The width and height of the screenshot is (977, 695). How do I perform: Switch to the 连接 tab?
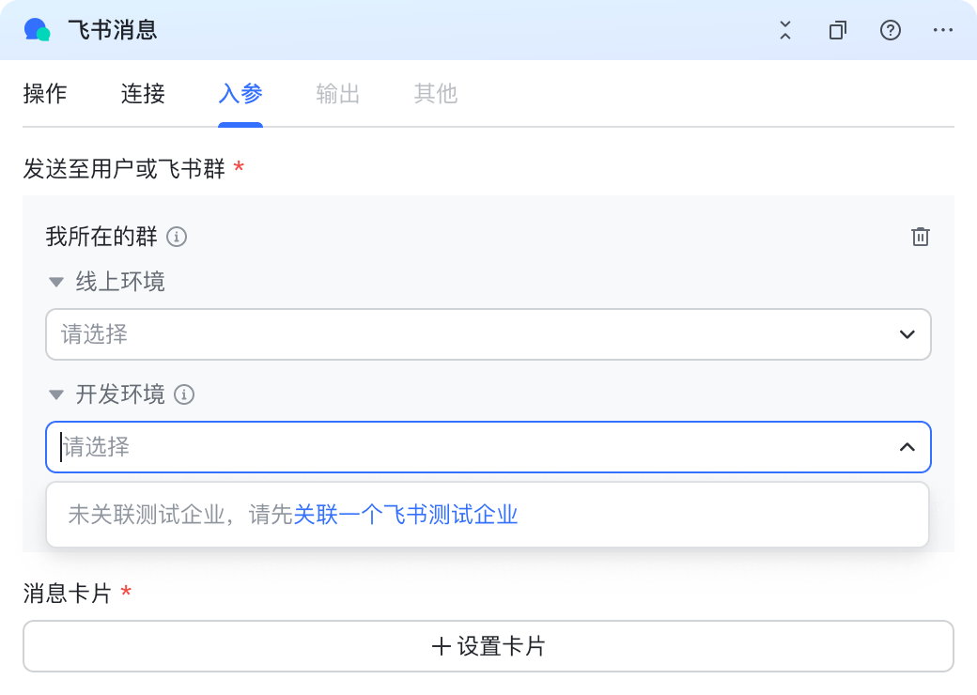click(143, 93)
